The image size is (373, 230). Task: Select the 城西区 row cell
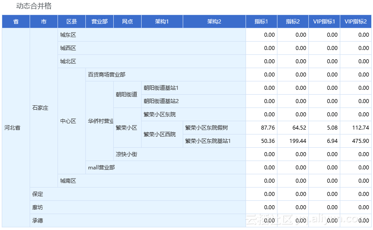point(152,48)
